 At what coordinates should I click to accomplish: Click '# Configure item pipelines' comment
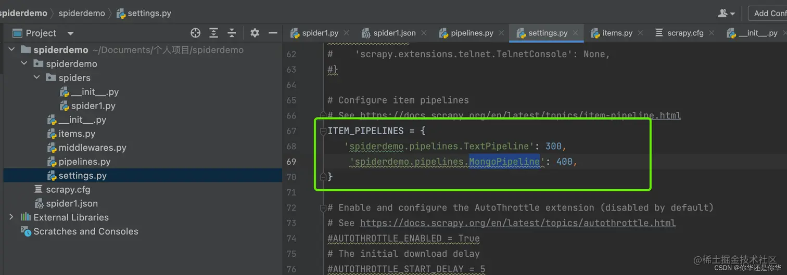point(398,100)
